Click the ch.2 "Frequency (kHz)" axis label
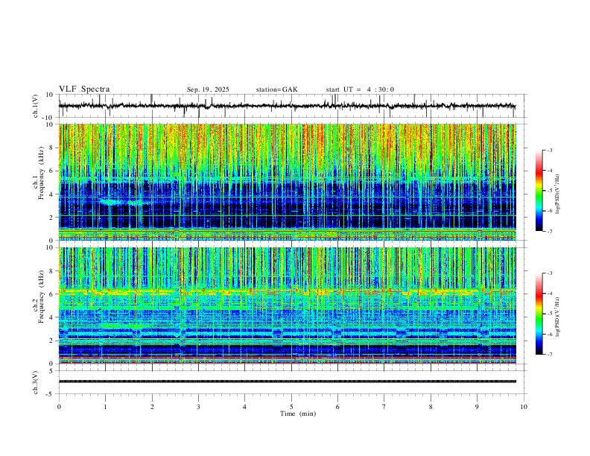The width and height of the screenshot is (590, 456). tap(42, 297)
